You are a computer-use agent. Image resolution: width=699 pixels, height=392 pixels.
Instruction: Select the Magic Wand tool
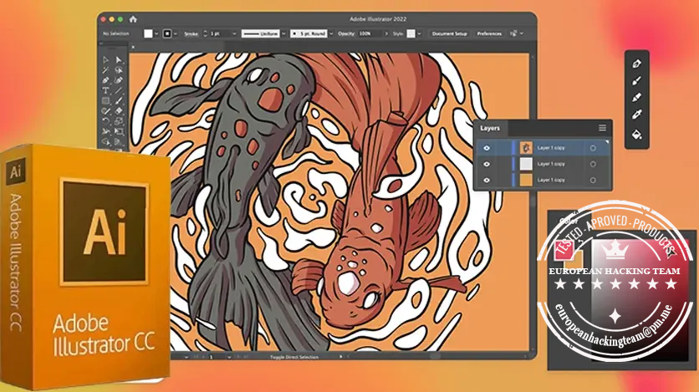pyautogui.click(x=105, y=70)
